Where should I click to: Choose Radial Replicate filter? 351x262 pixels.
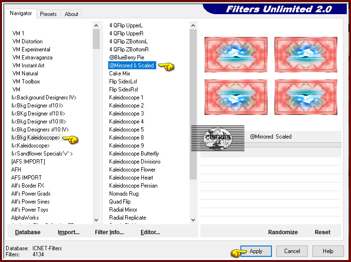point(128,218)
